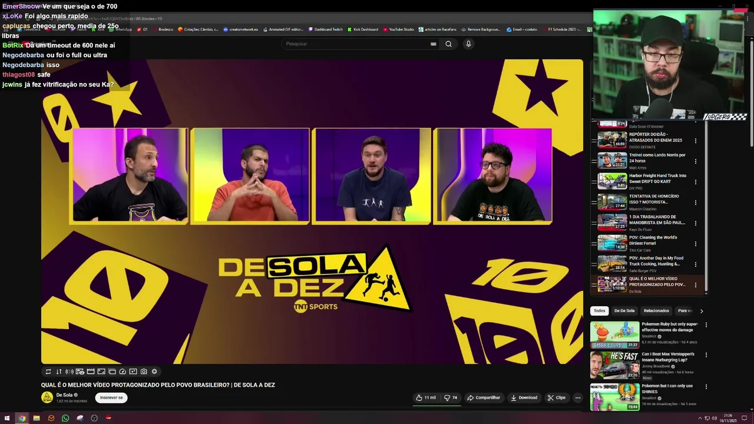The image size is (754, 424).
Task: Open options for 'Treinei como Lando Norris' video
Action: (696, 161)
